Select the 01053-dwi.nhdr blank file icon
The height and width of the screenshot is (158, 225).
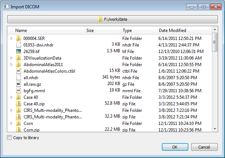[19, 45]
